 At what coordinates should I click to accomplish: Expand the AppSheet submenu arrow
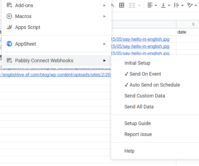[x=104, y=44]
